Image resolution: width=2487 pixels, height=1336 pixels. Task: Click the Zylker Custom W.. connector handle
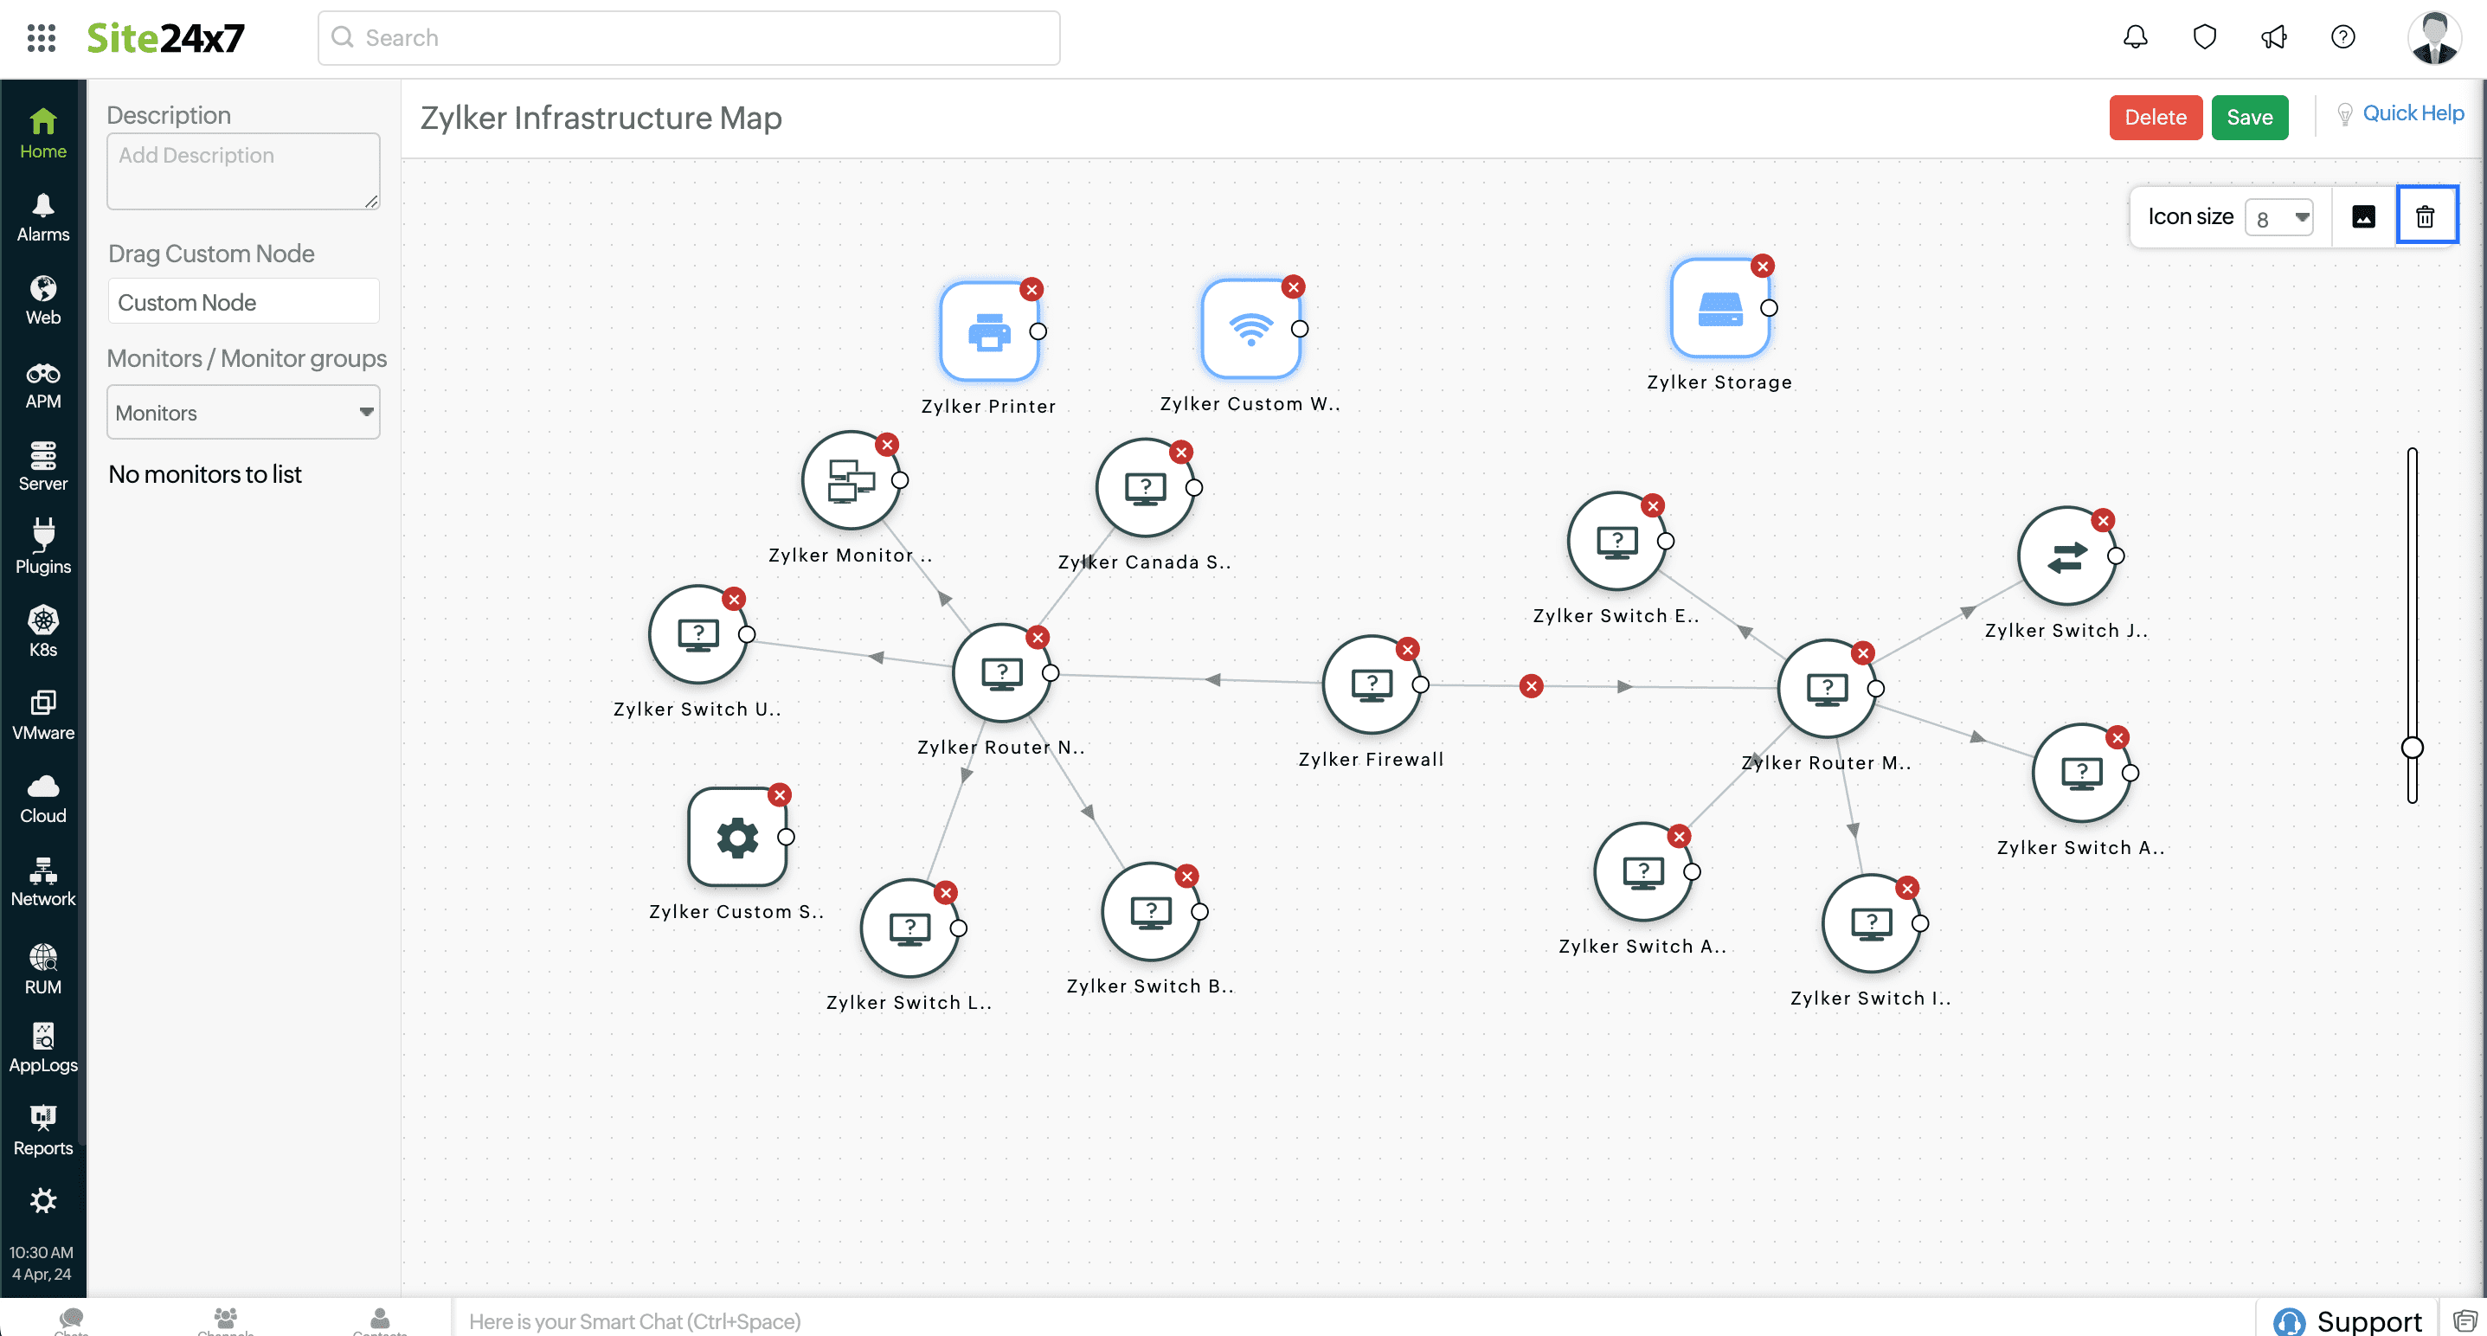coord(1301,329)
